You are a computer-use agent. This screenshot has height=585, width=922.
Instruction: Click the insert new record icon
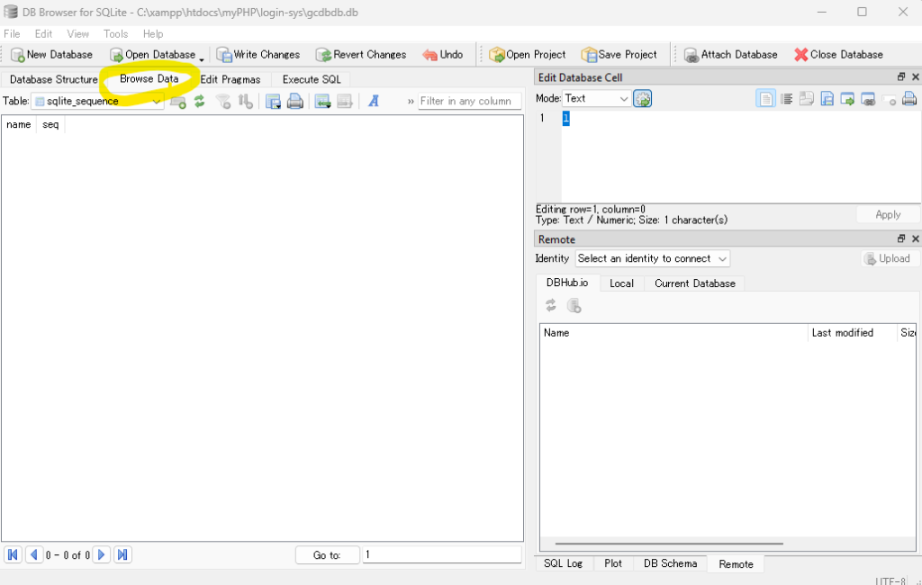(x=178, y=102)
